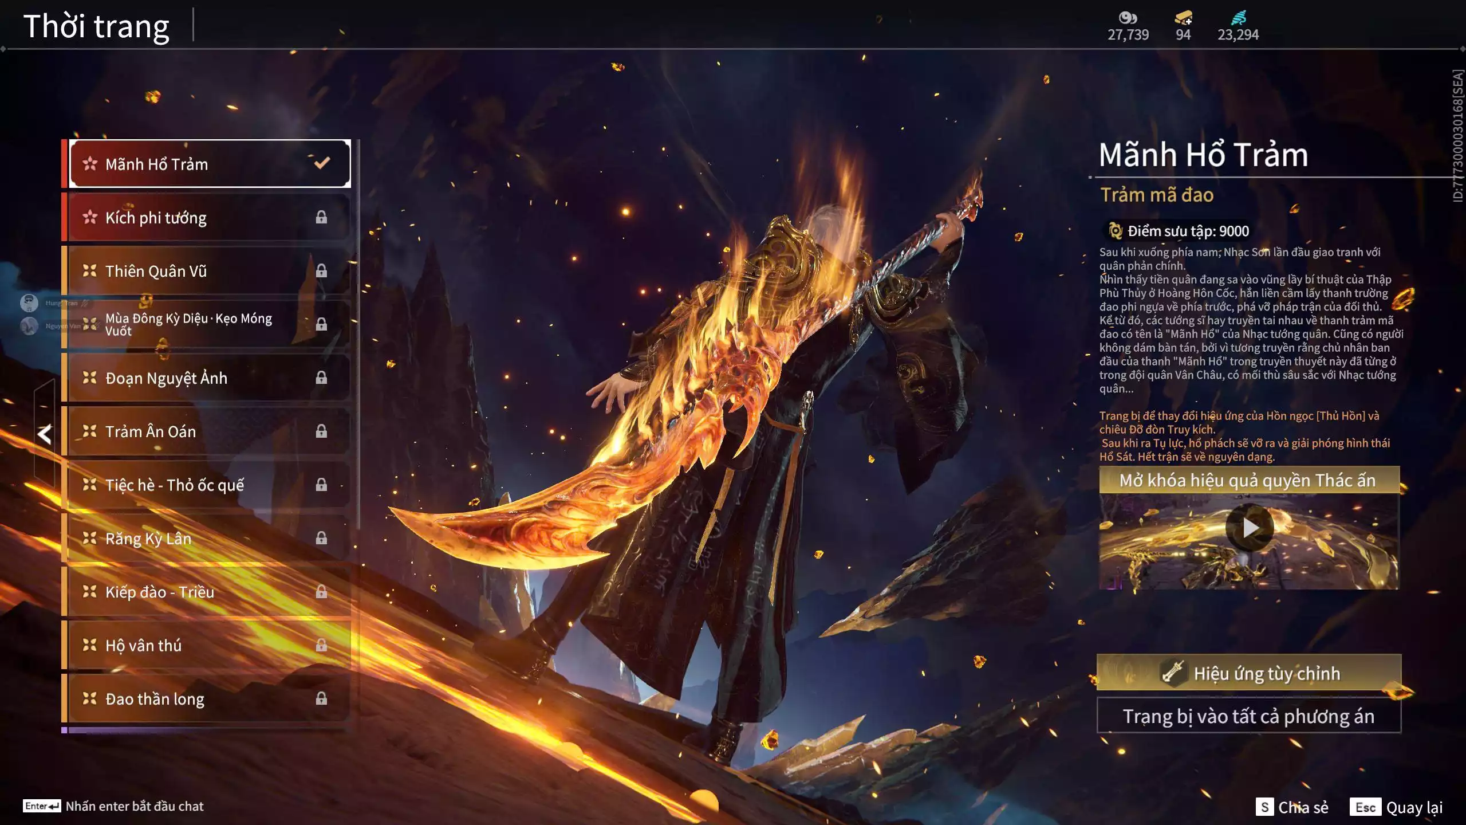Click the Nguyen Van player avatar

click(29, 325)
